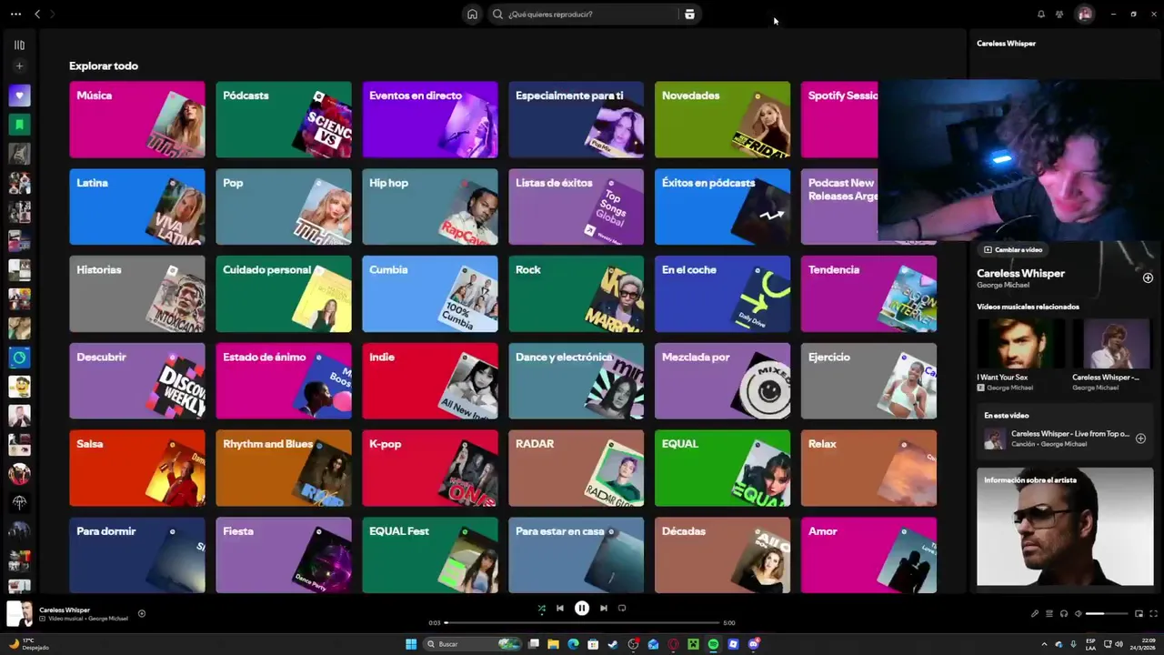
Task: Choose the Rock genre card
Action: (x=577, y=294)
